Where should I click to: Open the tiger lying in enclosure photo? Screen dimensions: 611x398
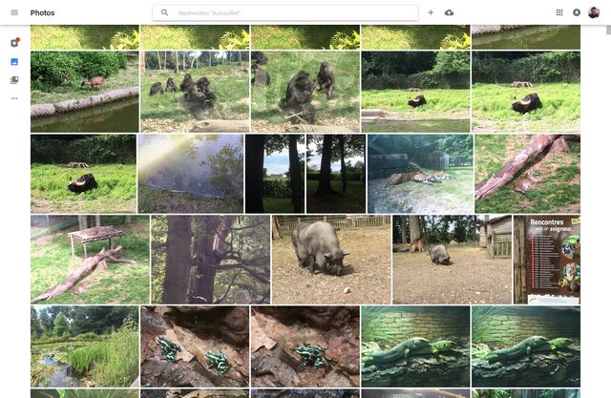coord(420,173)
